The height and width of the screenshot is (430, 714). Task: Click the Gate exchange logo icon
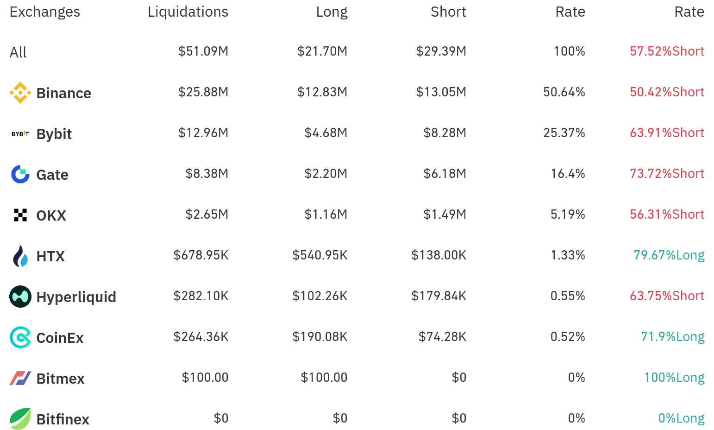[20, 175]
